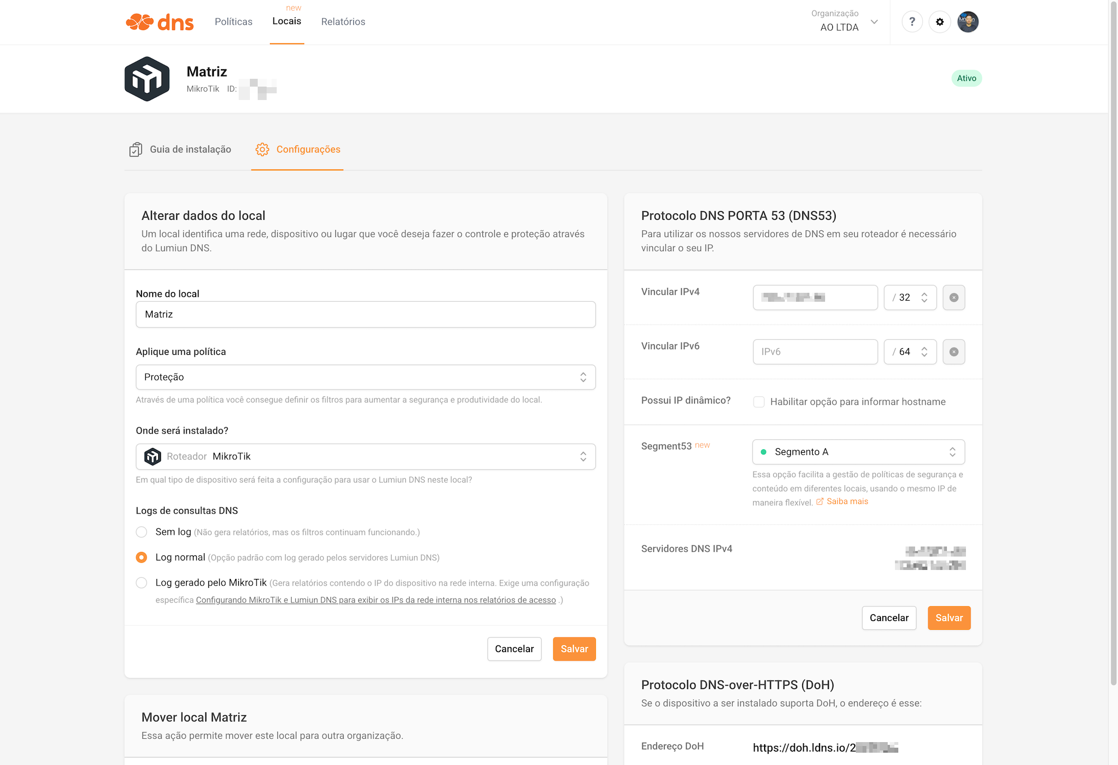
Task: Click the Logs de consultas DNS label
Action: pyautogui.click(x=187, y=510)
